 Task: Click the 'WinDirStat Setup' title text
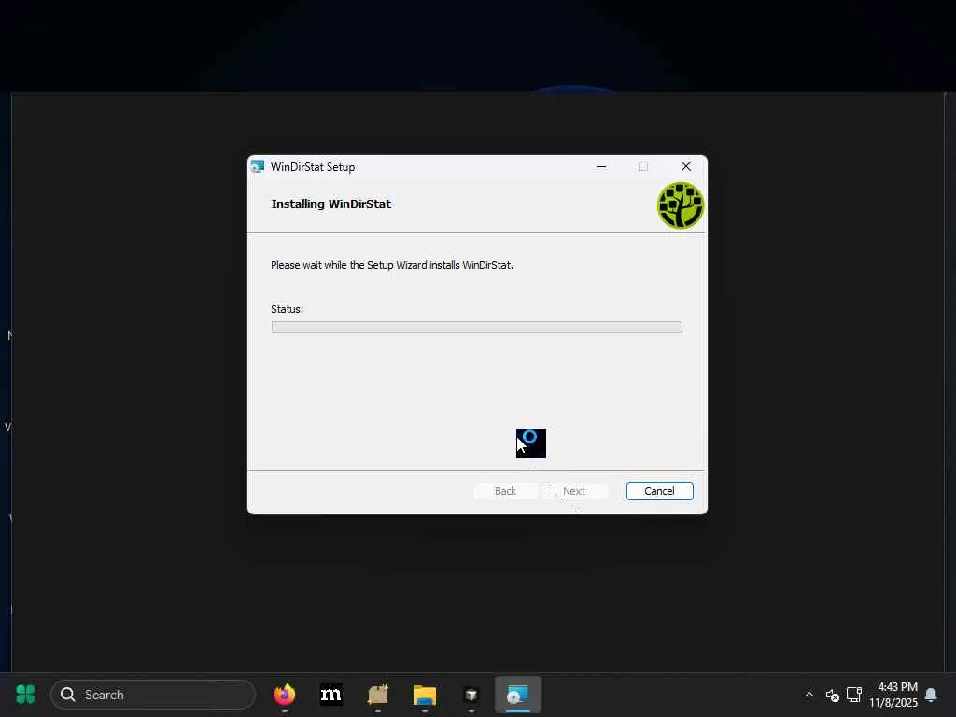point(313,167)
